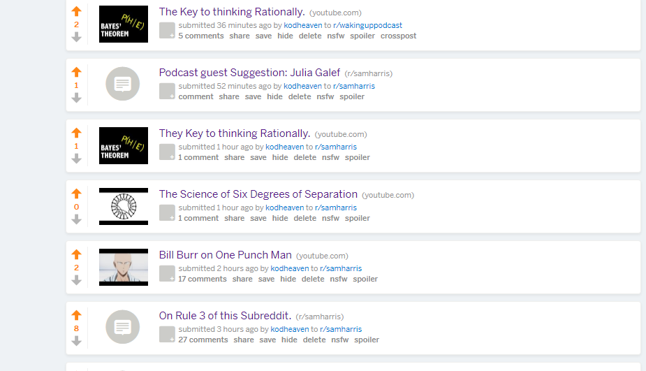
Task: Open 27 comments on Rule 3 post
Action: tap(203, 340)
